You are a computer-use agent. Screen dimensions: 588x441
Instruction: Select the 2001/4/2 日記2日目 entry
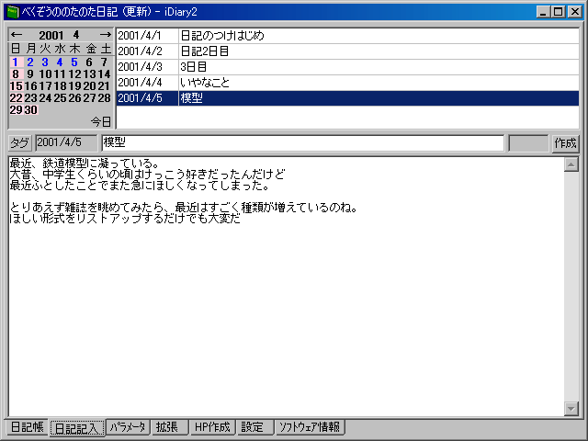(347, 51)
